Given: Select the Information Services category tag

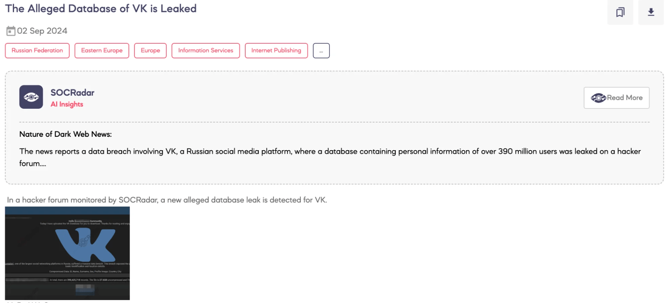Looking at the screenshot, I should pos(206,50).
